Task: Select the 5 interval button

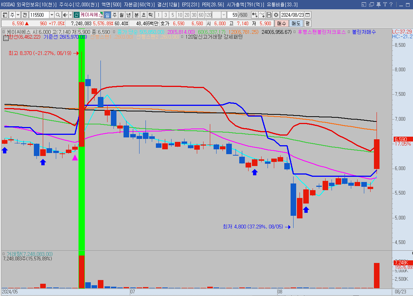Action: [x=173, y=15]
